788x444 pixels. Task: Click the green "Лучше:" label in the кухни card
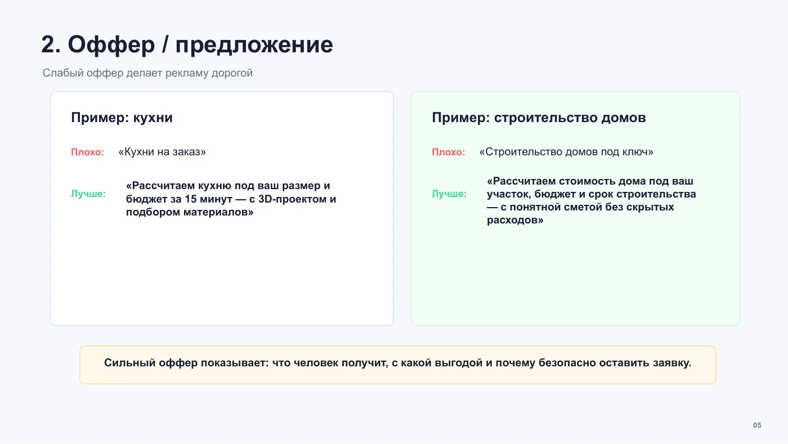(88, 194)
